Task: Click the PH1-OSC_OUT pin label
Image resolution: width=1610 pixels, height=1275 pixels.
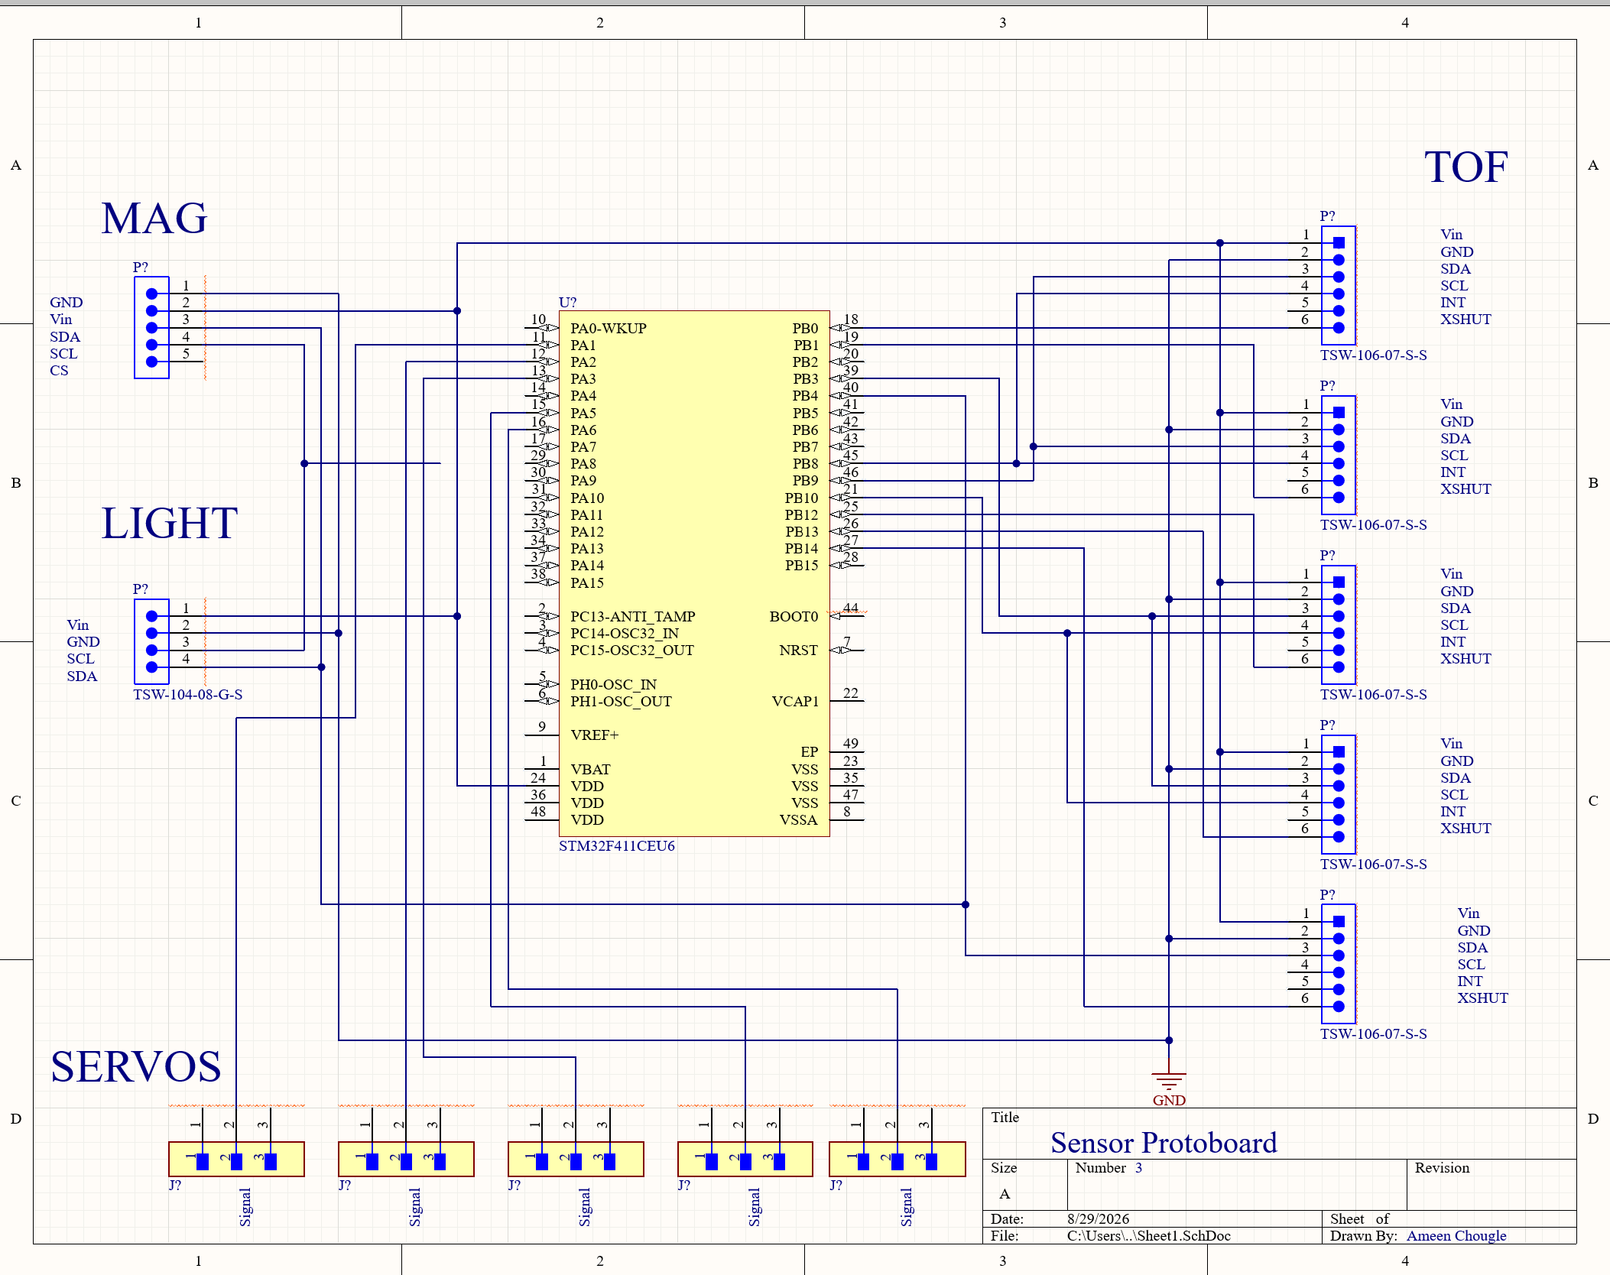Action: coord(621,702)
